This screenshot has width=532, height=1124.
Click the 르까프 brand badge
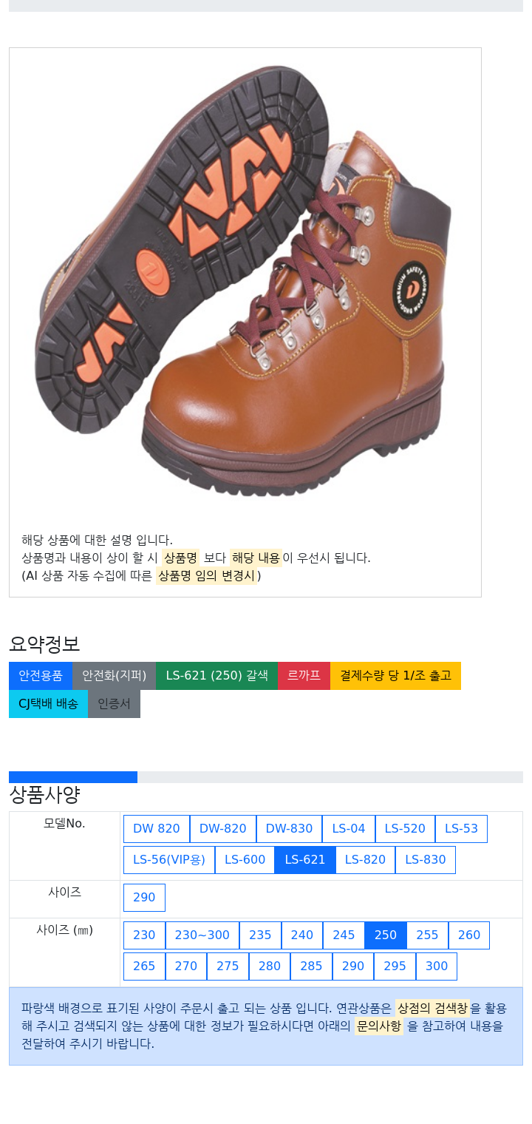coord(304,676)
